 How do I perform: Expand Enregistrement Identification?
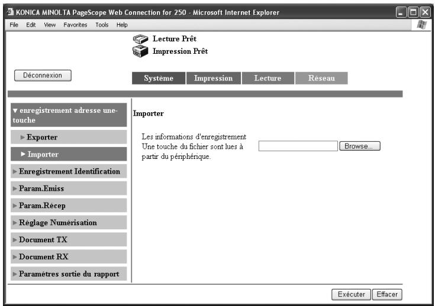pyautogui.click(x=69, y=171)
